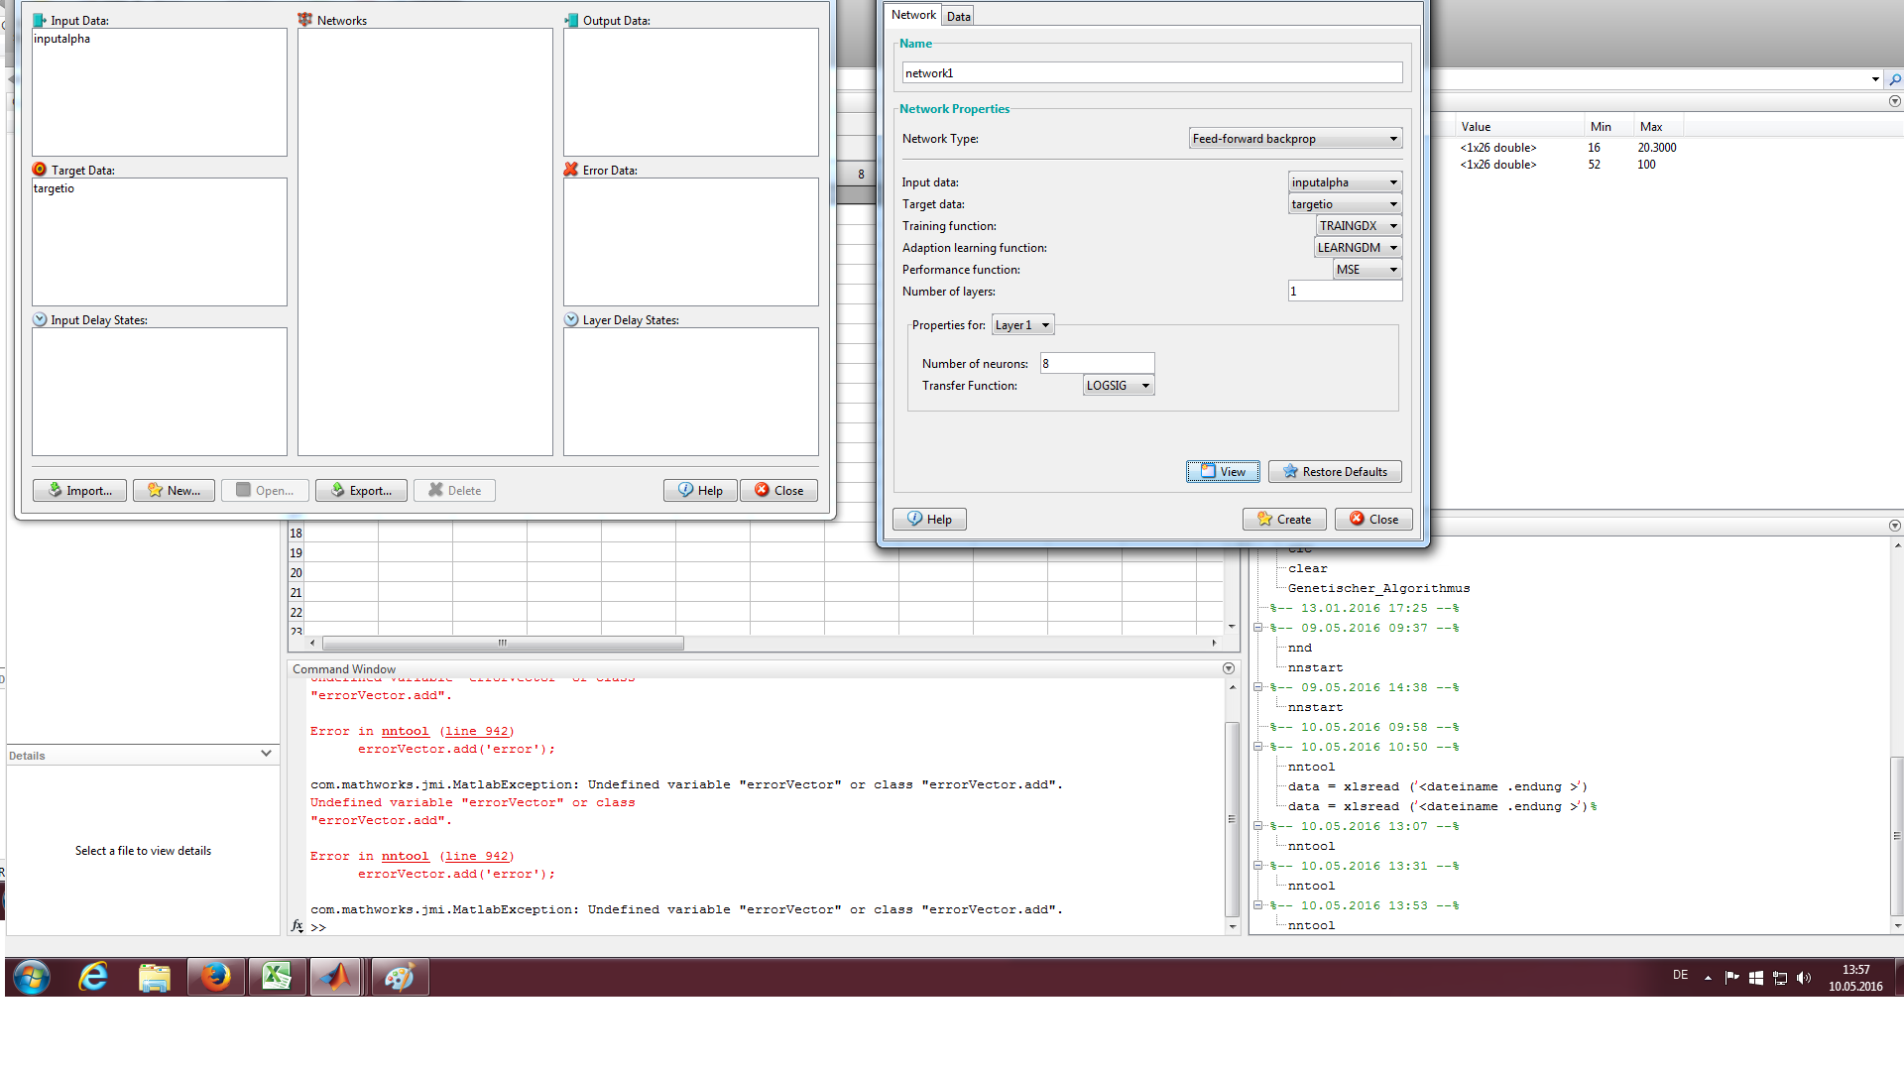Click the New network button
The width and height of the screenshot is (1904, 1071).
[174, 490]
